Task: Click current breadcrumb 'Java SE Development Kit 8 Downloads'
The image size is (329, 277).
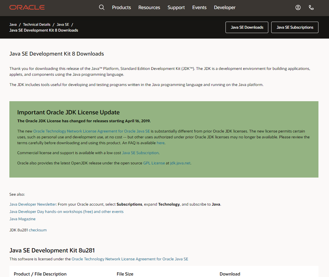Action: click(x=44, y=30)
